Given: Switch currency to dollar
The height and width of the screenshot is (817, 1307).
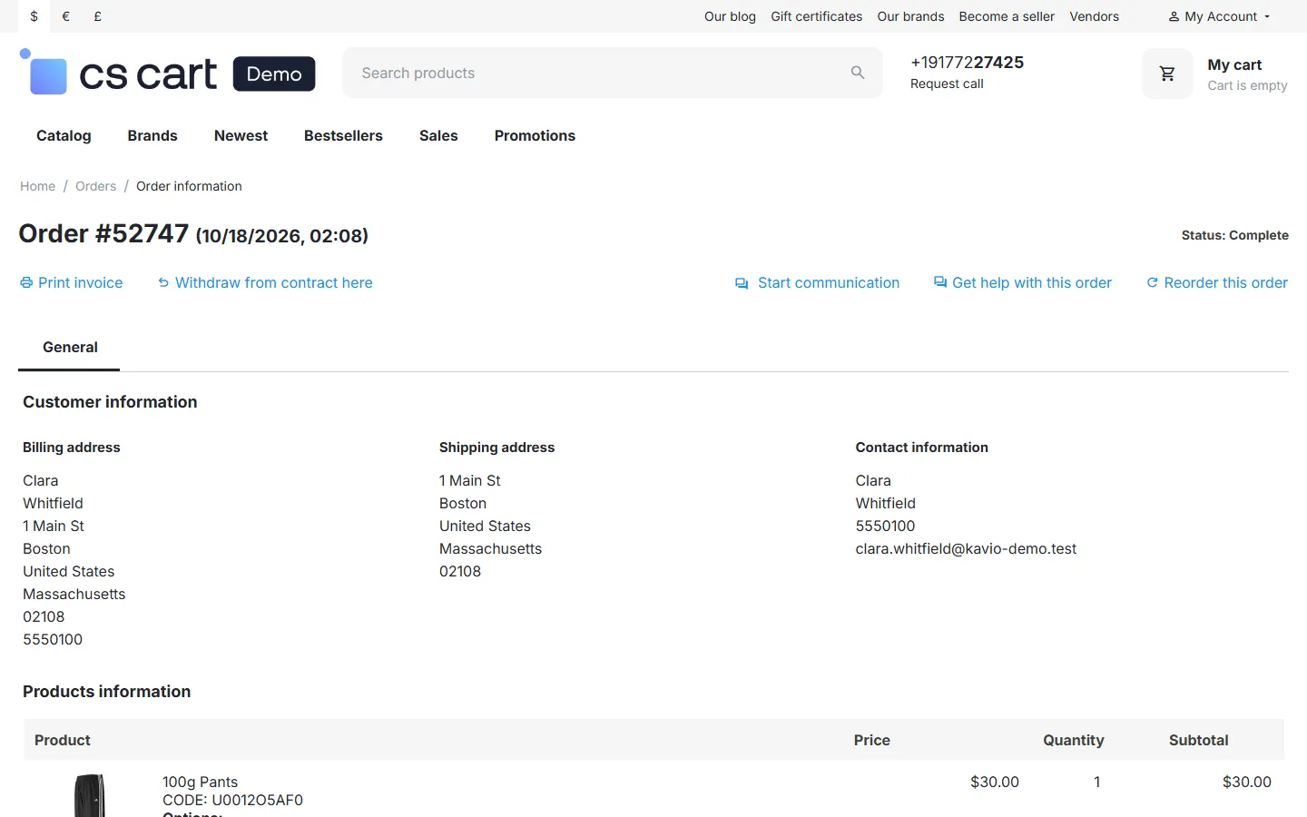Looking at the screenshot, I should pos(34,16).
